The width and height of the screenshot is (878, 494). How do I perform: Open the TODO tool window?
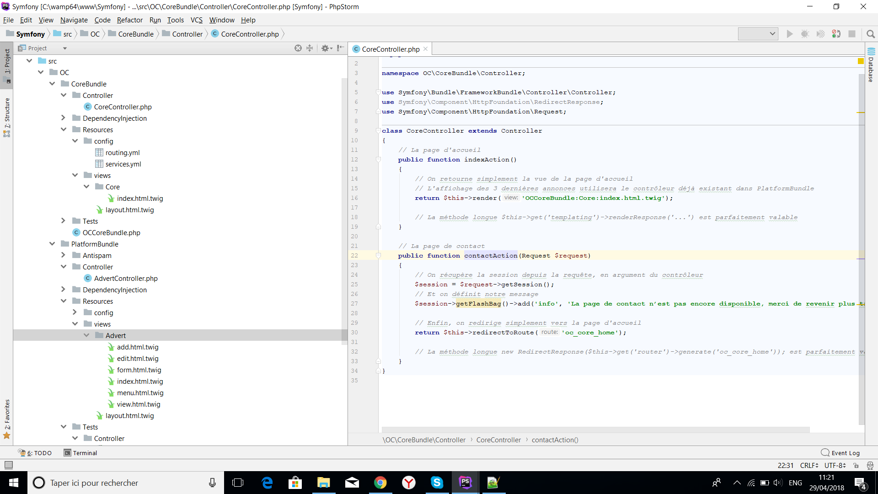tap(35, 453)
